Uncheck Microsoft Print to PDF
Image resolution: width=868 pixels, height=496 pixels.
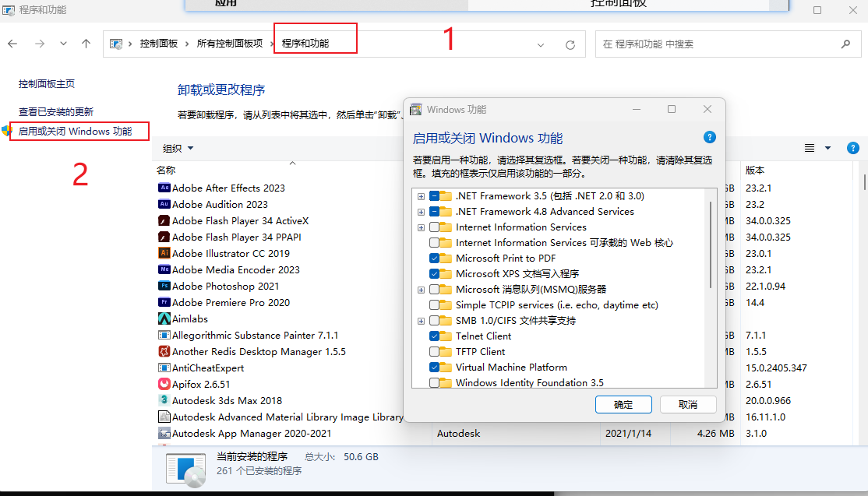coord(434,259)
